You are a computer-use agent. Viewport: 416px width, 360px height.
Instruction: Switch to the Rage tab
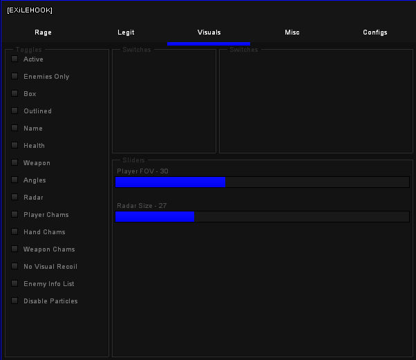click(43, 32)
